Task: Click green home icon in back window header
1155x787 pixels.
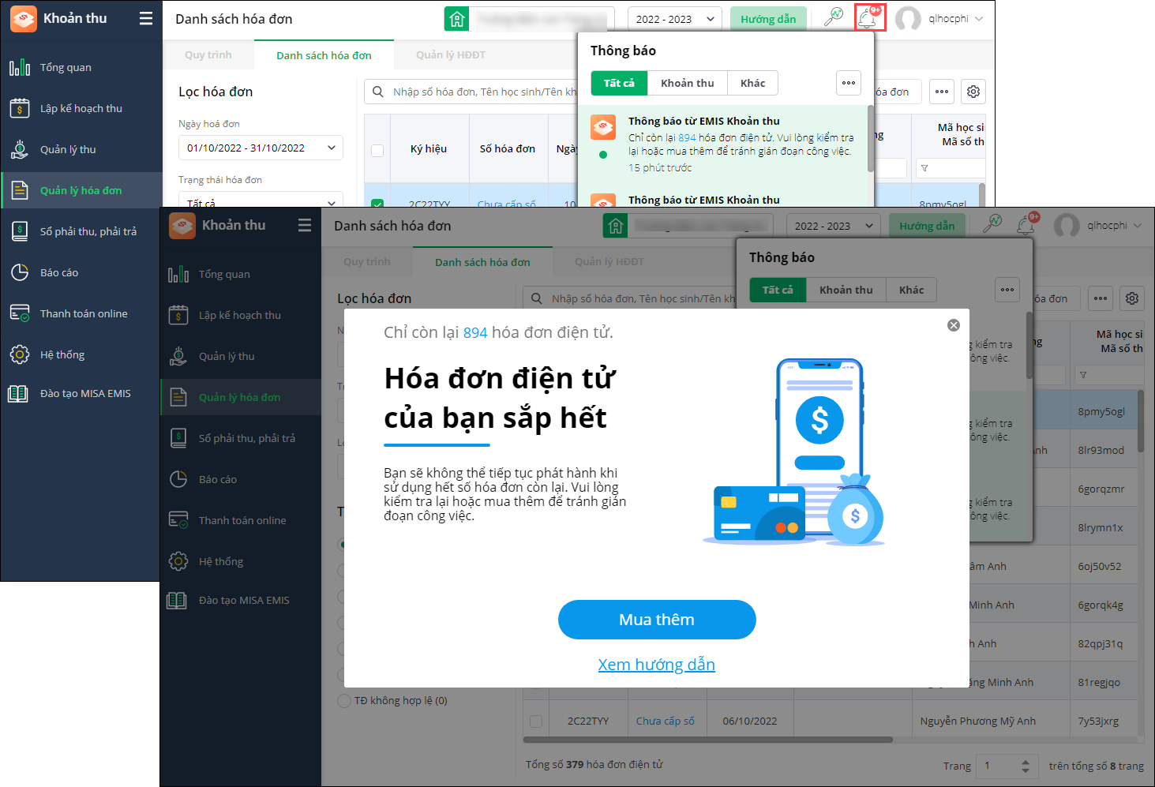Action: pyautogui.click(x=457, y=19)
